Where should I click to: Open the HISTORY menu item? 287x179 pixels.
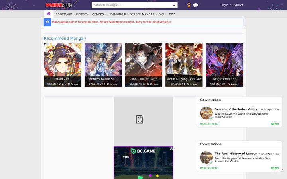[82, 14]
